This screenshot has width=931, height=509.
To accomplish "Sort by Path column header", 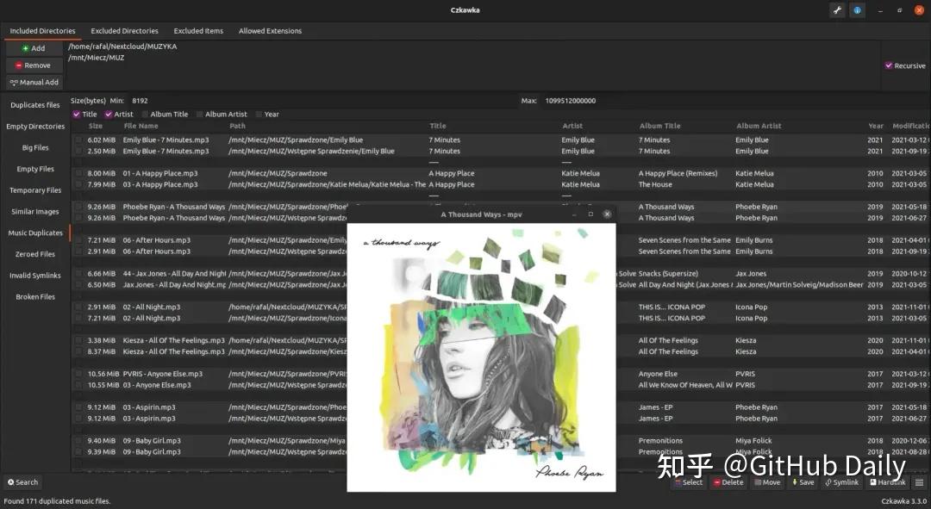I will pos(238,126).
